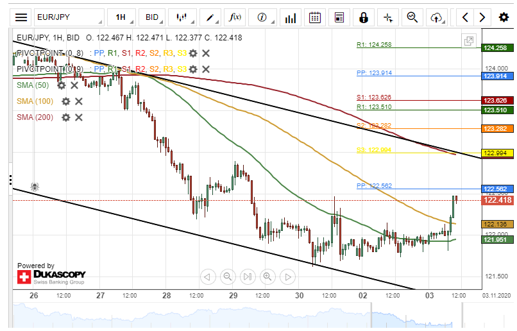The width and height of the screenshot is (517, 331).
Task: Zoom in using round plus magnifier
Action: click(267, 276)
